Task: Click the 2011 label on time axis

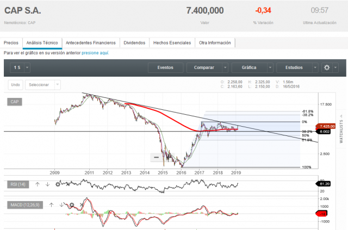Action: pos(89,173)
